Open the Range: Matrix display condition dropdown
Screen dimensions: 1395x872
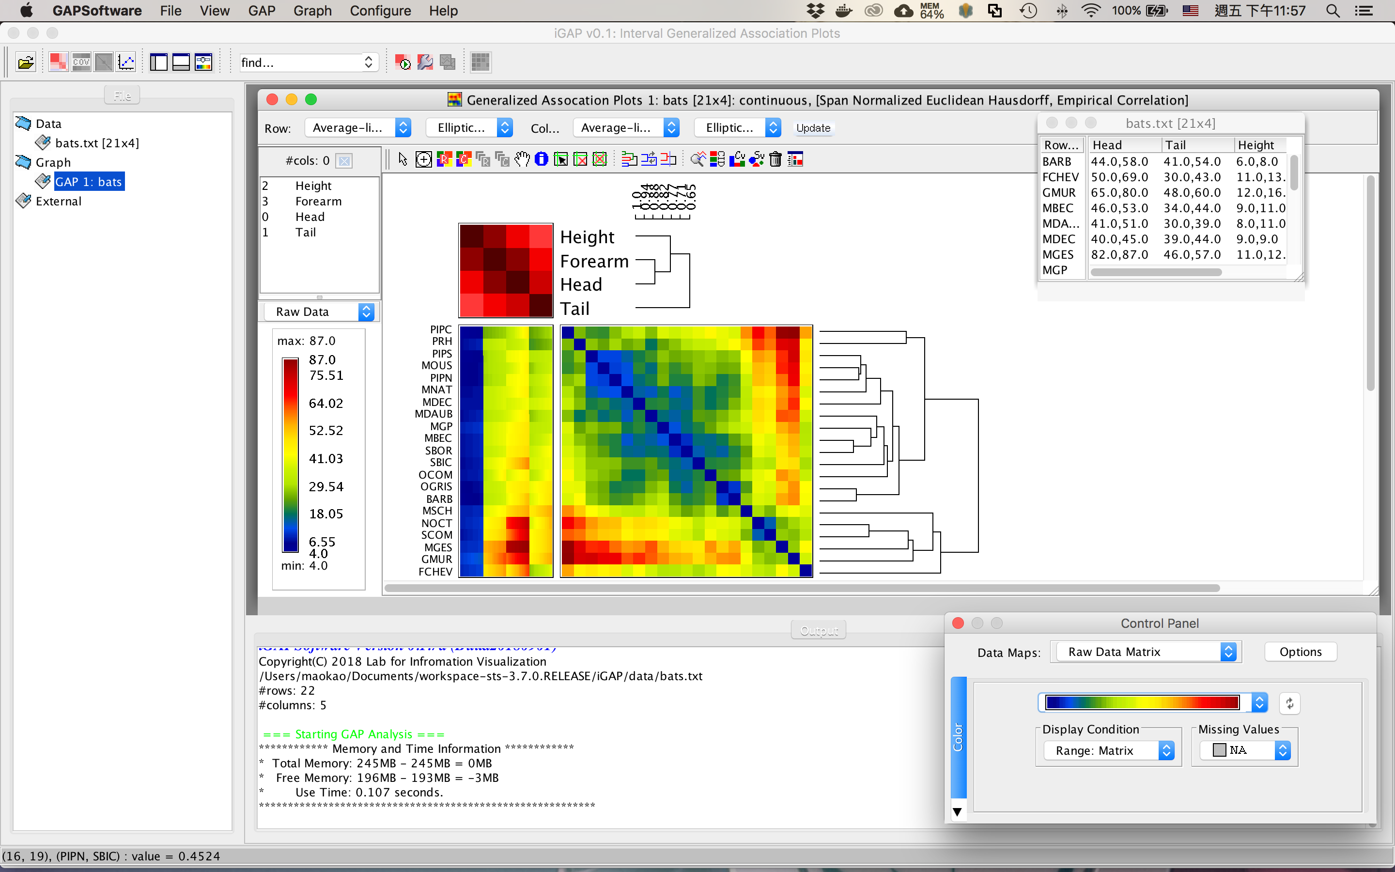point(1109,750)
